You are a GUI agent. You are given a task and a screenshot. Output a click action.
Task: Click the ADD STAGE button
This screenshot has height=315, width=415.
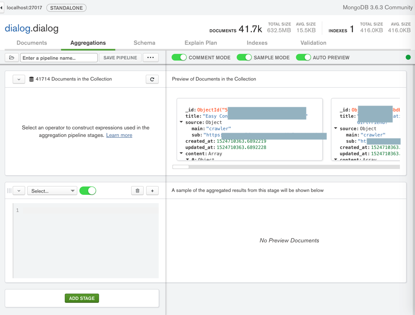coord(82,298)
